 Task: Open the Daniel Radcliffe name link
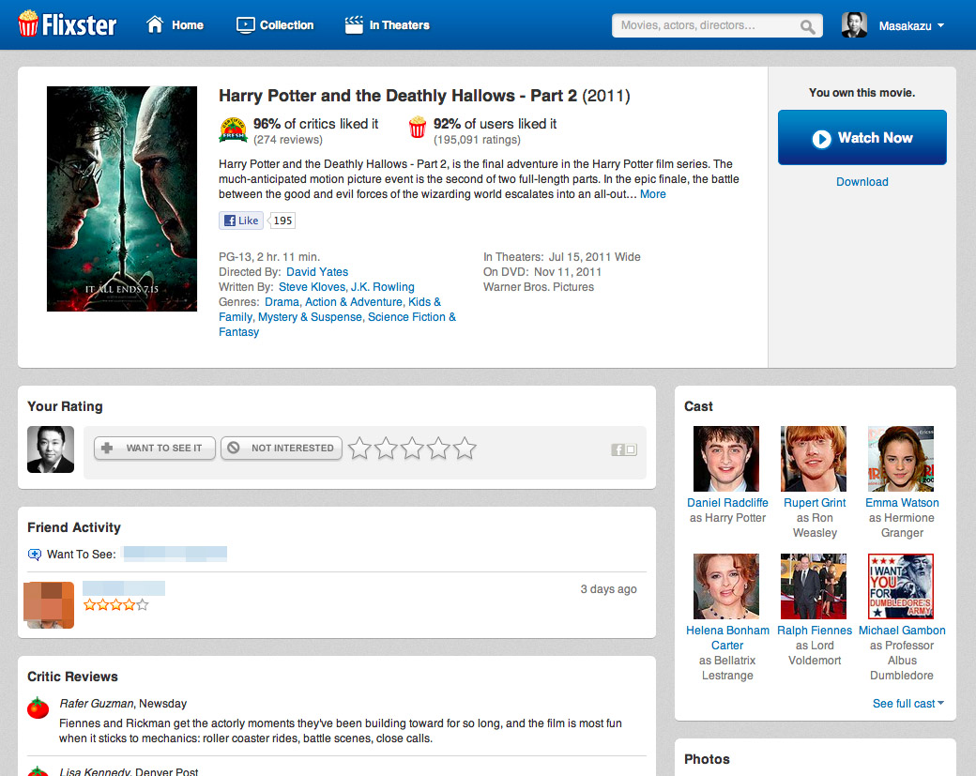(727, 503)
